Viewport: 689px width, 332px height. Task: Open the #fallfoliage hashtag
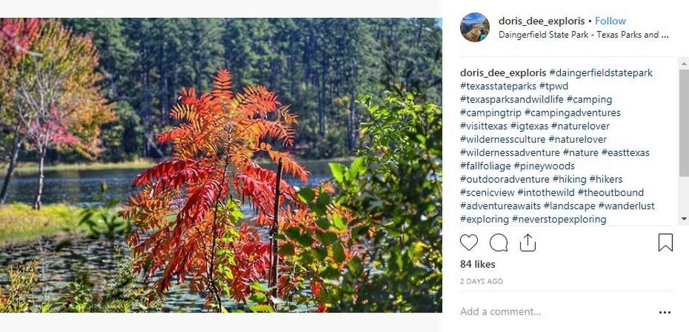[485, 166]
